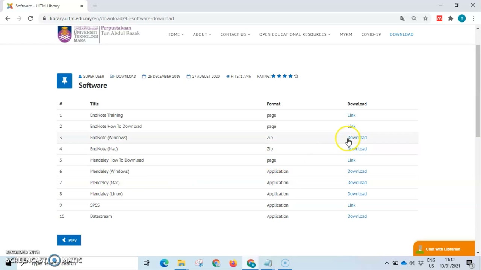Download the Datastream application
The height and width of the screenshot is (270, 481).
(357, 216)
